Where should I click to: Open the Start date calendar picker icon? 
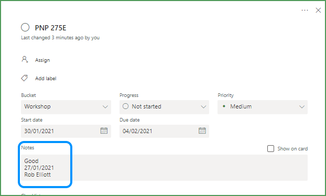click(104, 130)
